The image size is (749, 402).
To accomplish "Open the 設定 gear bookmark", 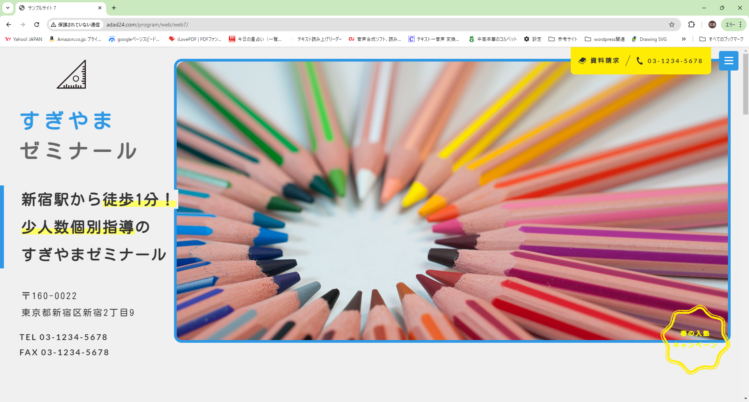I will tap(532, 39).
